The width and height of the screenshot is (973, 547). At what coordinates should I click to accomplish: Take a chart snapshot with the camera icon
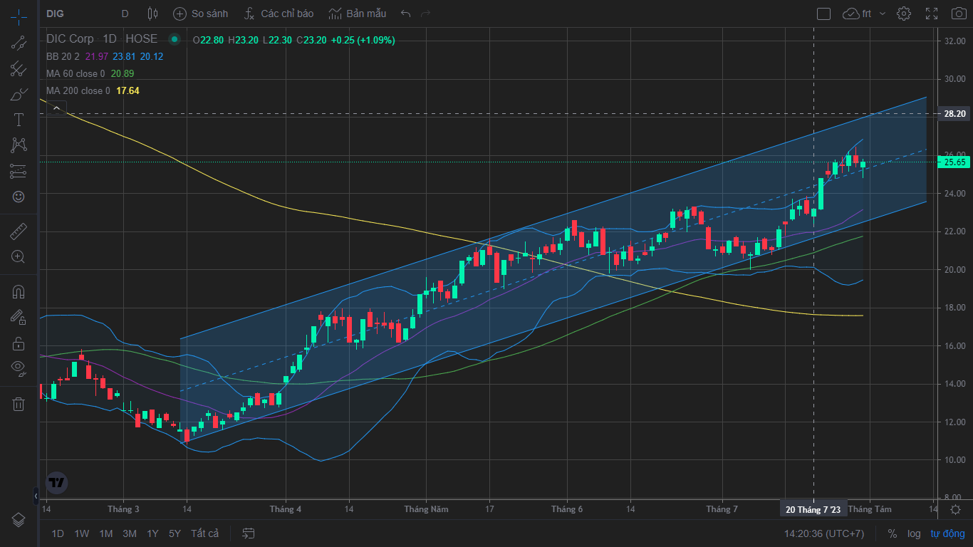tap(958, 14)
